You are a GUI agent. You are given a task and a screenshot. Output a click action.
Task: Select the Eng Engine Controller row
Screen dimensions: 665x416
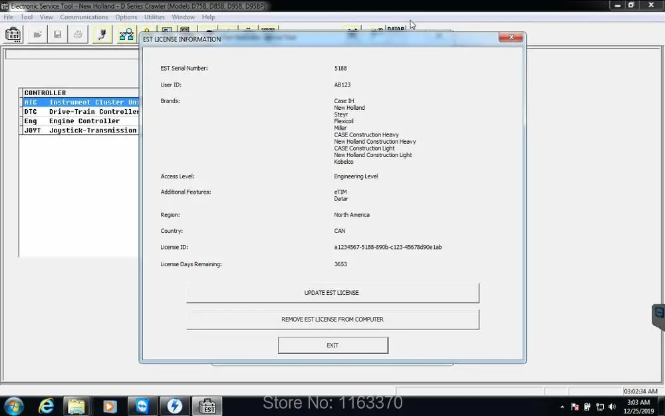(80, 121)
